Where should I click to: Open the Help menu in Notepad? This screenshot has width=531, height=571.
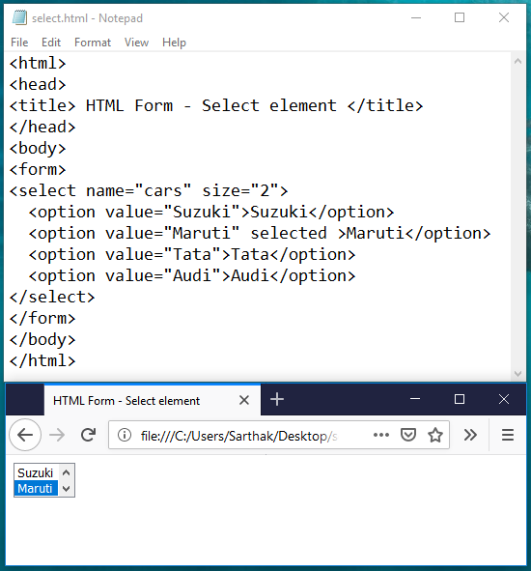174,43
